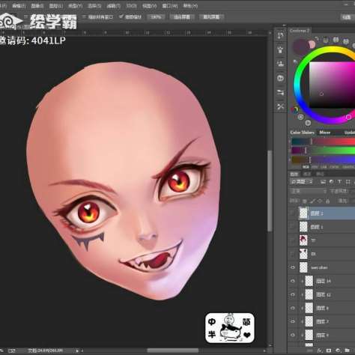Open the 窗口(W) menu
Image resolution: width=355 pixels, height=355 pixels.
point(170,5)
